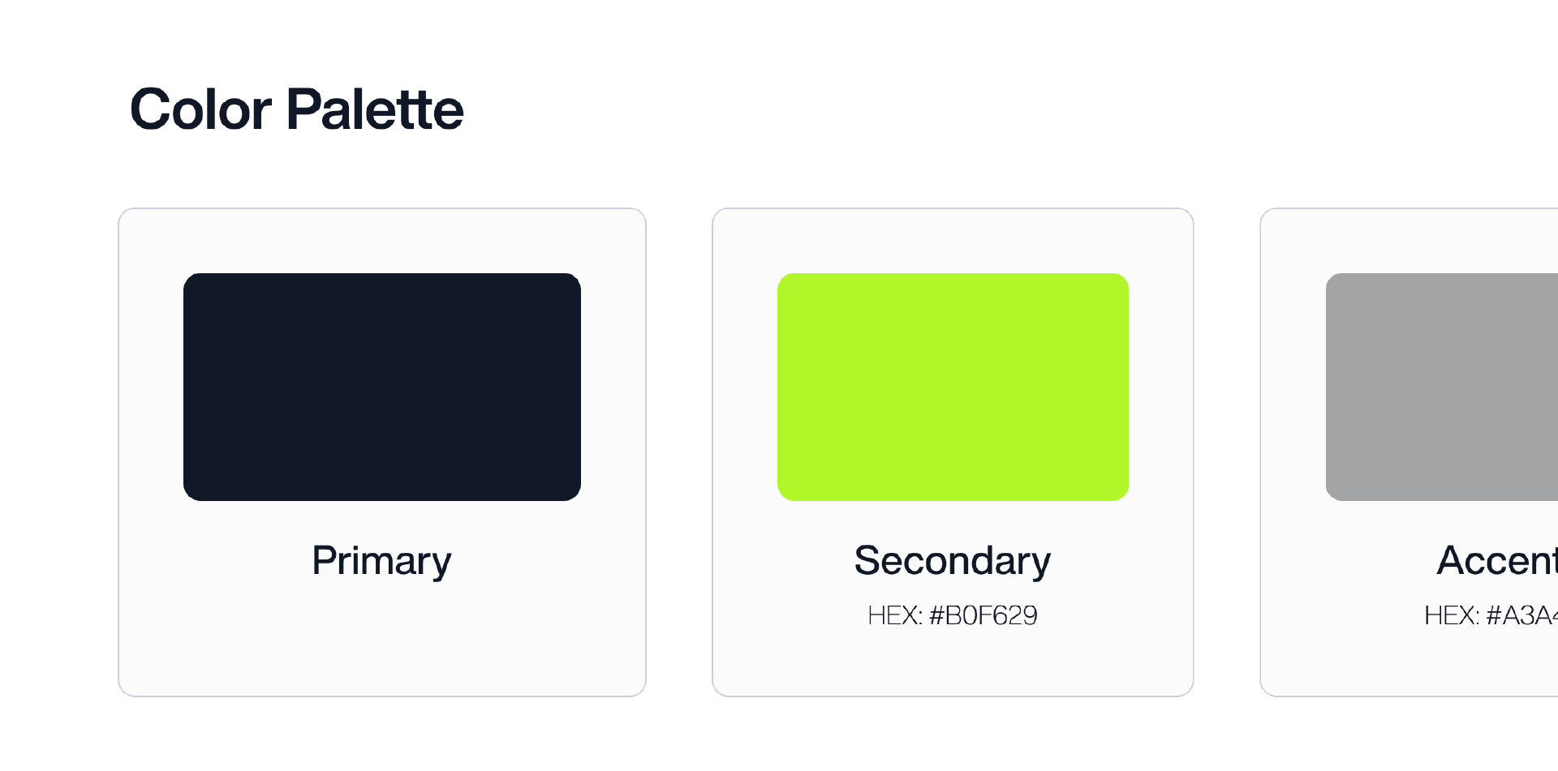This screenshot has width=1558, height=771.
Task: Click the gap between Secondary and Accent cards
Action: click(x=1227, y=452)
